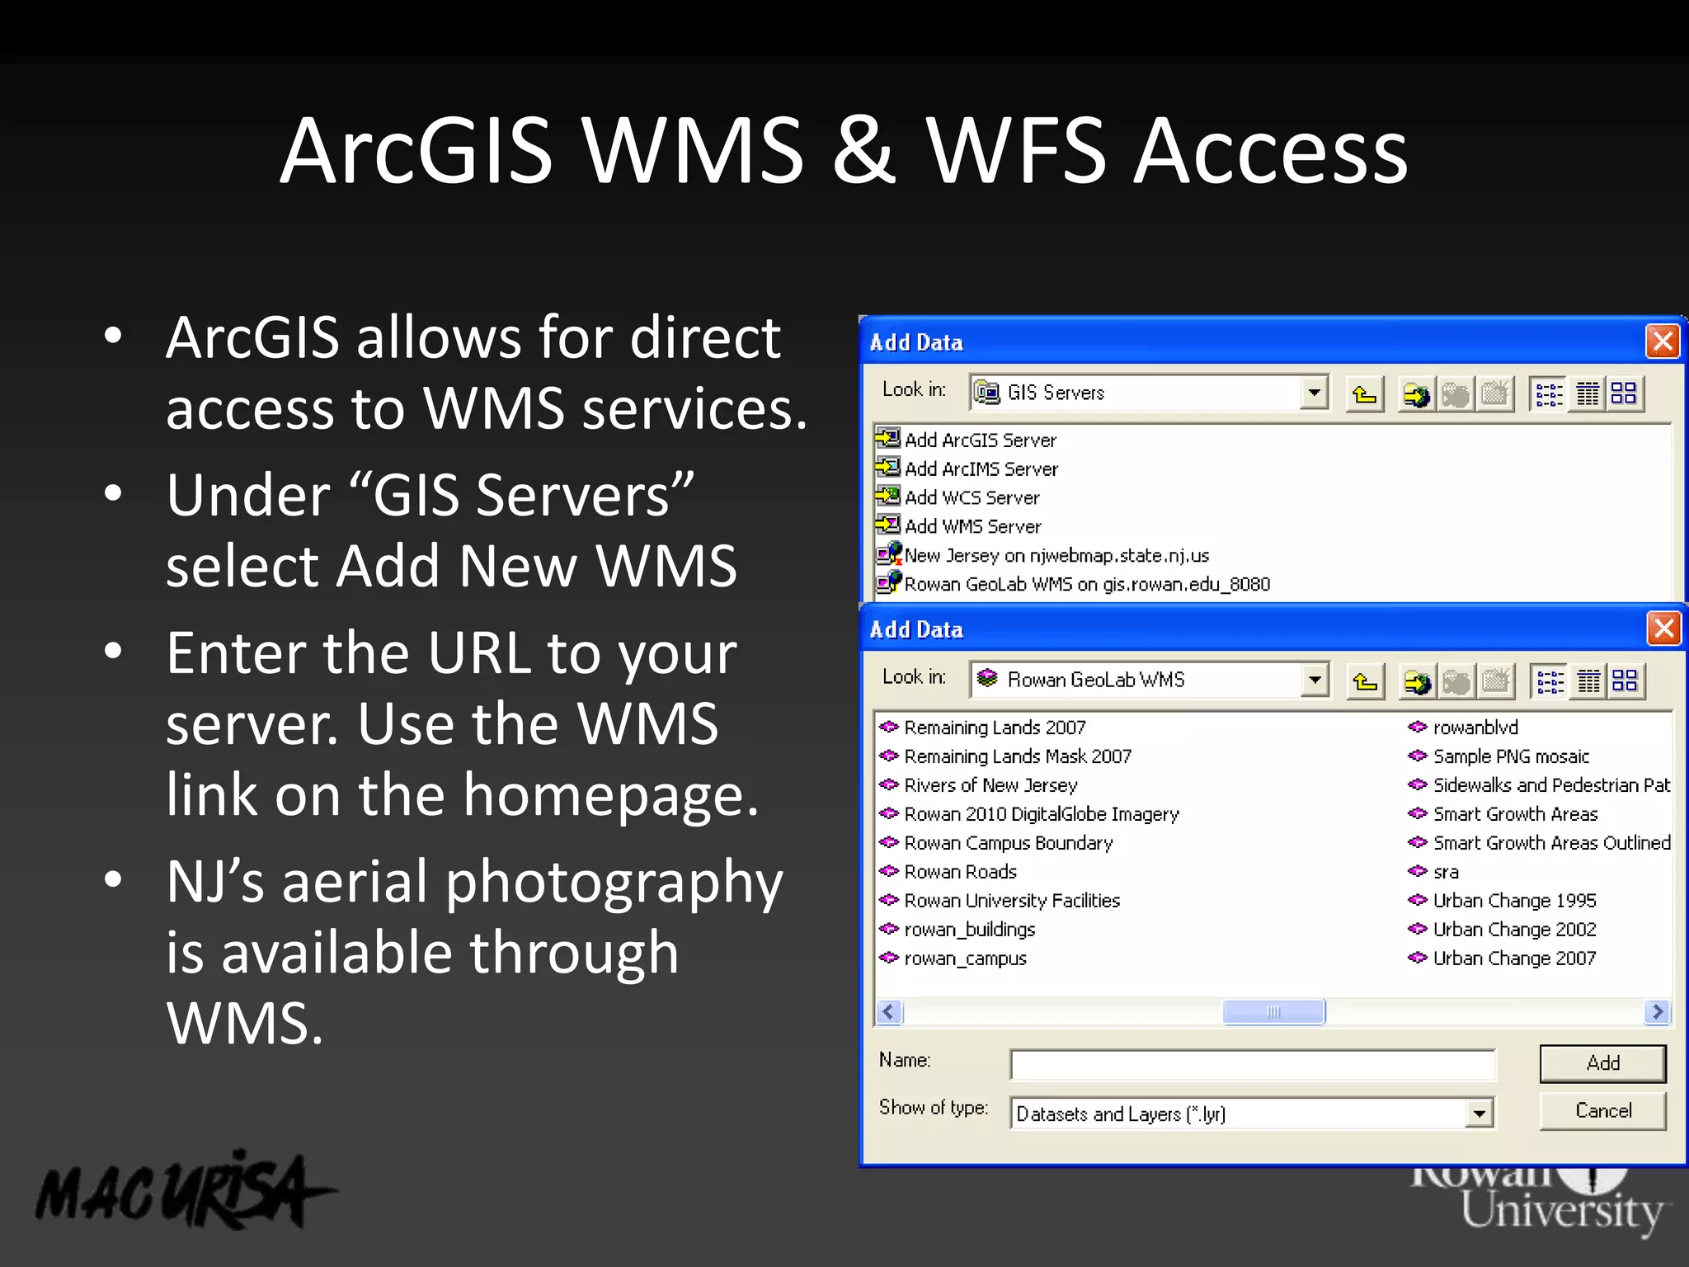Open the GIS Servers Look in dropdown
This screenshot has width=1689, height=1267.
(1315, 393)
